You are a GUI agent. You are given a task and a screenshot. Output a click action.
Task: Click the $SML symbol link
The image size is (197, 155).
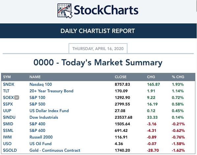[8, 131]
